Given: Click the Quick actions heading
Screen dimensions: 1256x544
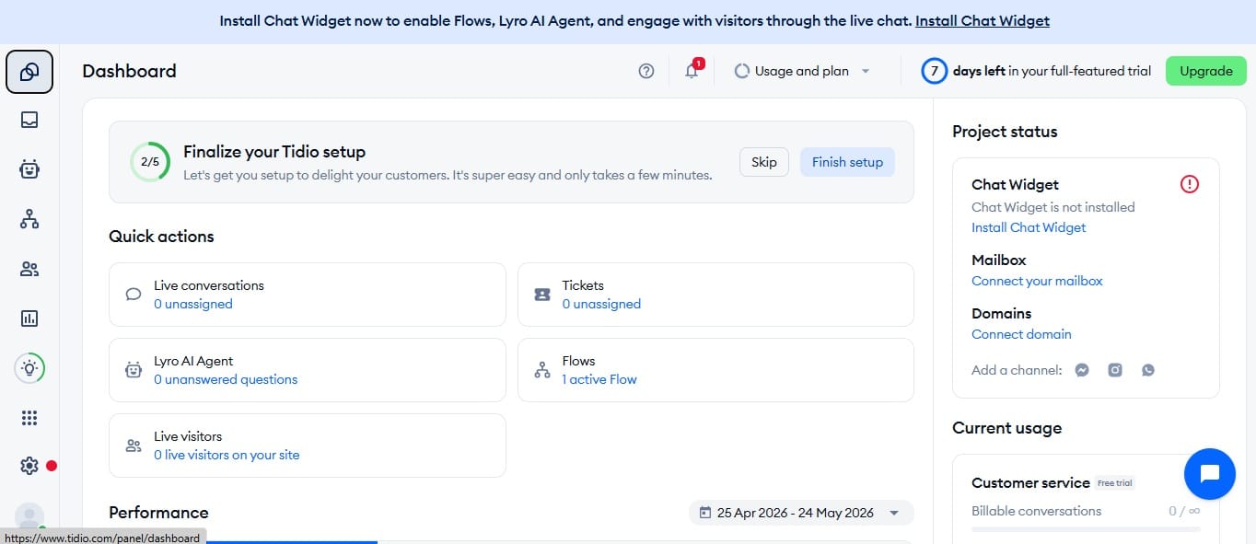Looking at the screenshot, I should click(x=161, y=237).
